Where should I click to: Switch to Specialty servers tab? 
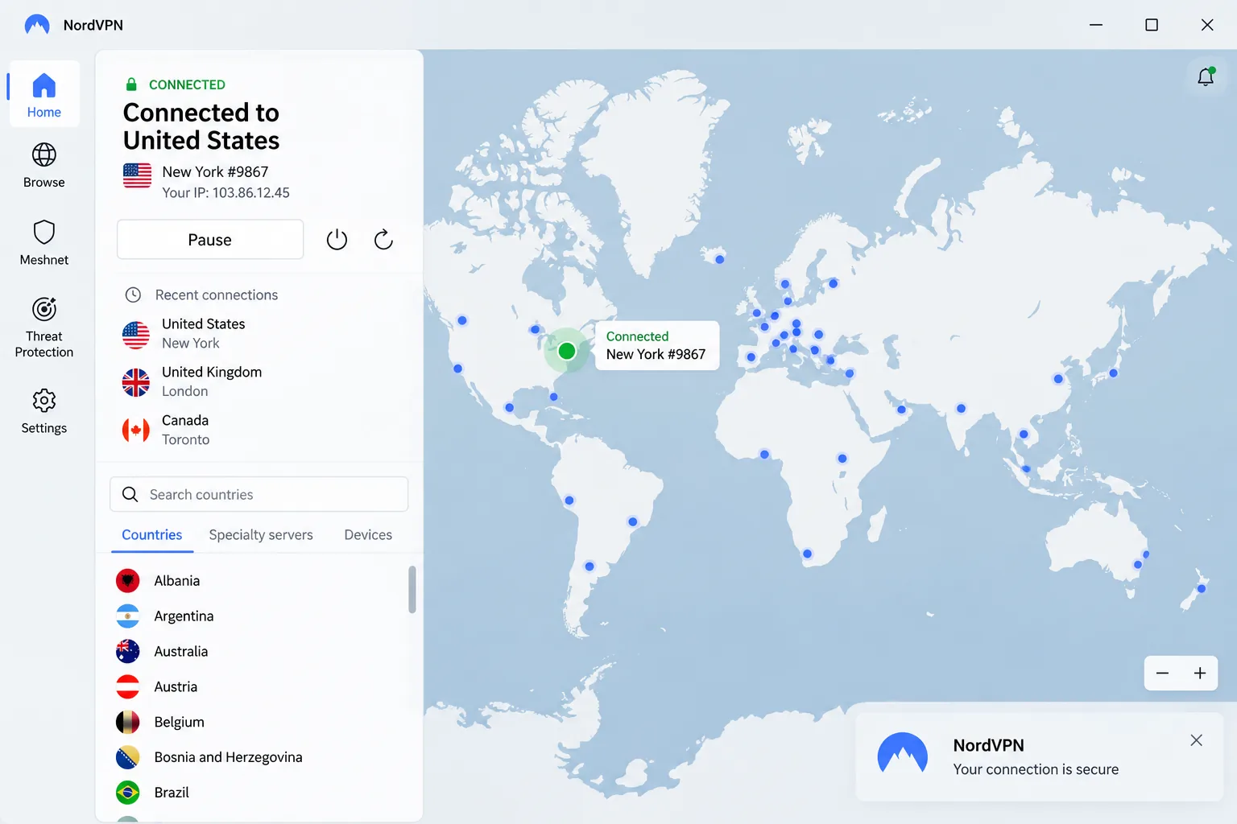click(x=261, y=535)
